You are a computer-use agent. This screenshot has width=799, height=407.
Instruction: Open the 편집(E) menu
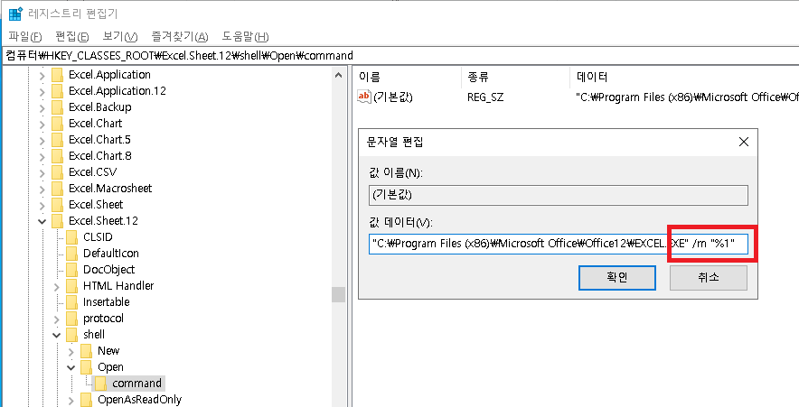tap(71, 37)
